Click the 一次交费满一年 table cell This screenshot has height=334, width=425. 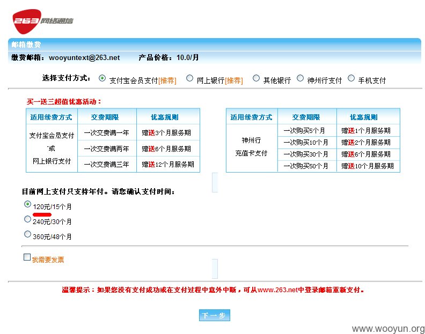pyautogui.click(x=107, y=132)
